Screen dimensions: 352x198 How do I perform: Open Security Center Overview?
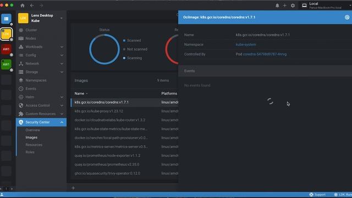click(x=33, y=130)
